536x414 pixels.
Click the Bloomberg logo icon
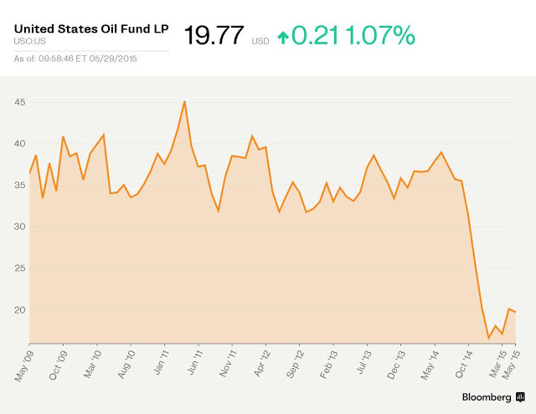coord(520,397)
